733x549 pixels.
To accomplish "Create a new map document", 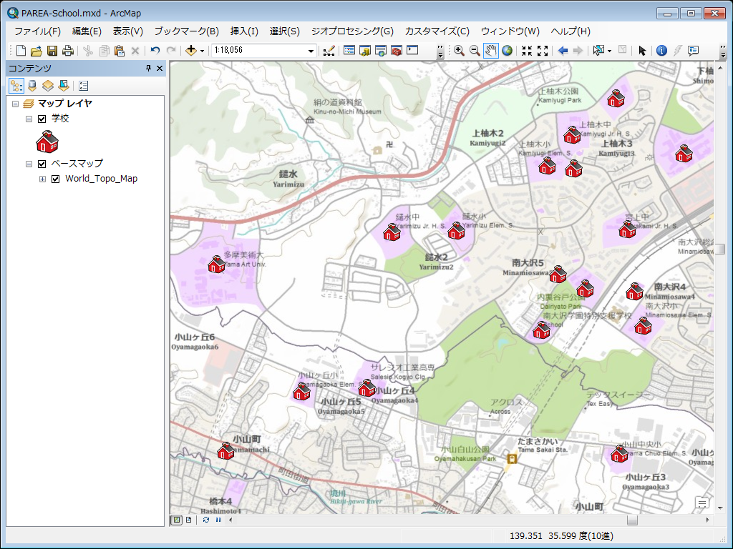I will tap(21, 51).
